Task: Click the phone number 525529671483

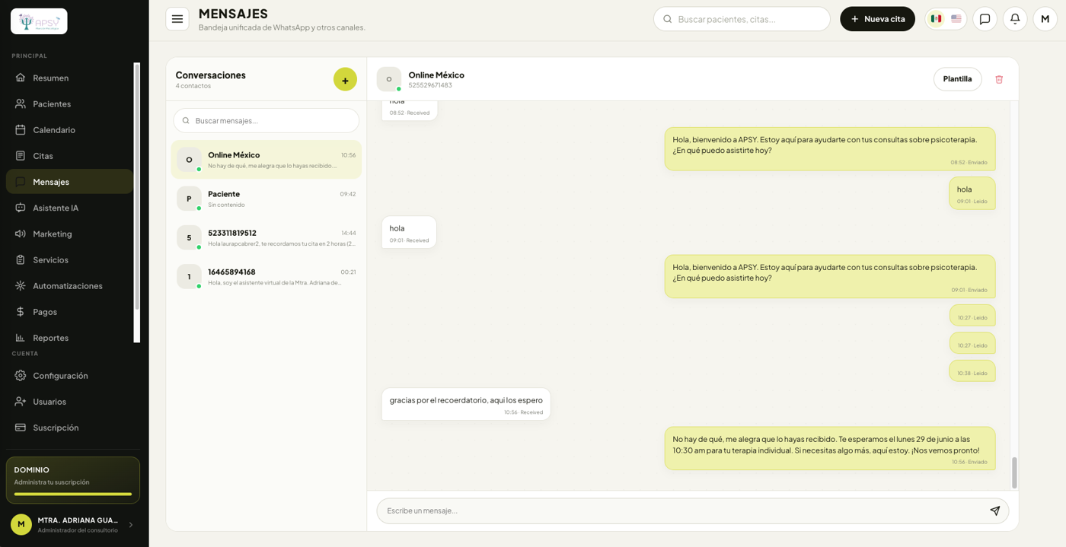Action: [x=430, y=85]
